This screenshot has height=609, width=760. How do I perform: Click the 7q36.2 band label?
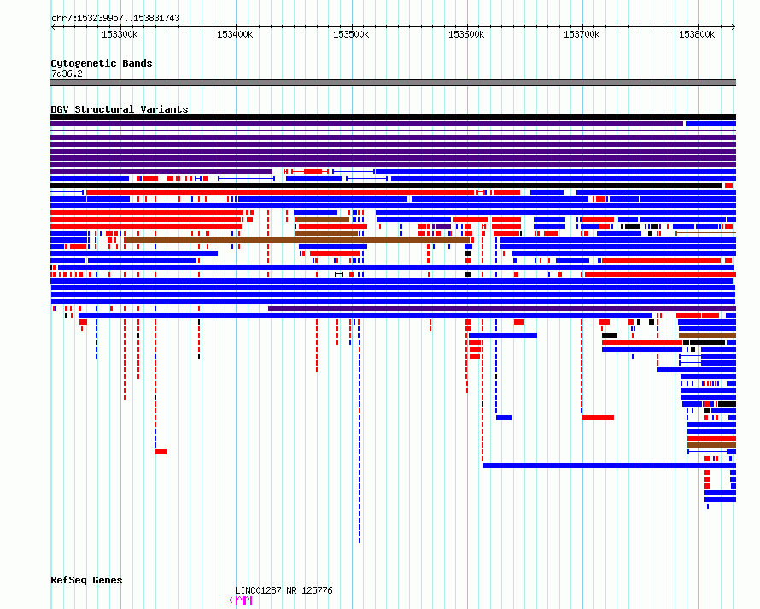[67, 73]
